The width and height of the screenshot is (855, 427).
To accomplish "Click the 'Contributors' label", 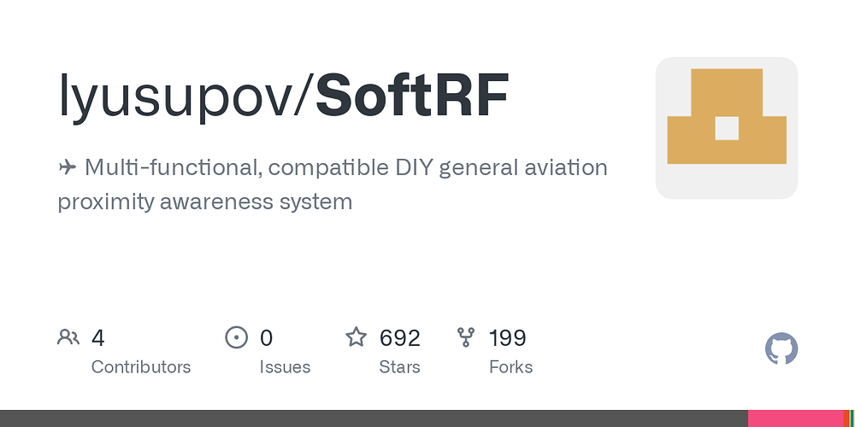I will tap(141, 367).
